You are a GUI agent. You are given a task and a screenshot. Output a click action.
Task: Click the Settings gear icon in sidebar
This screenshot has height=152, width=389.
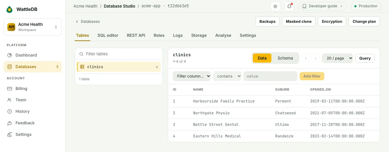click(x=9, y=134)
